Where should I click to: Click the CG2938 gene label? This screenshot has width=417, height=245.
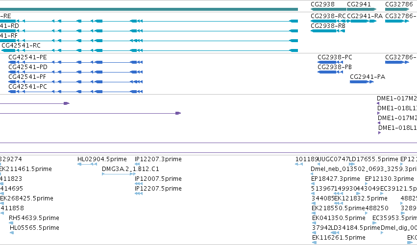322,4
